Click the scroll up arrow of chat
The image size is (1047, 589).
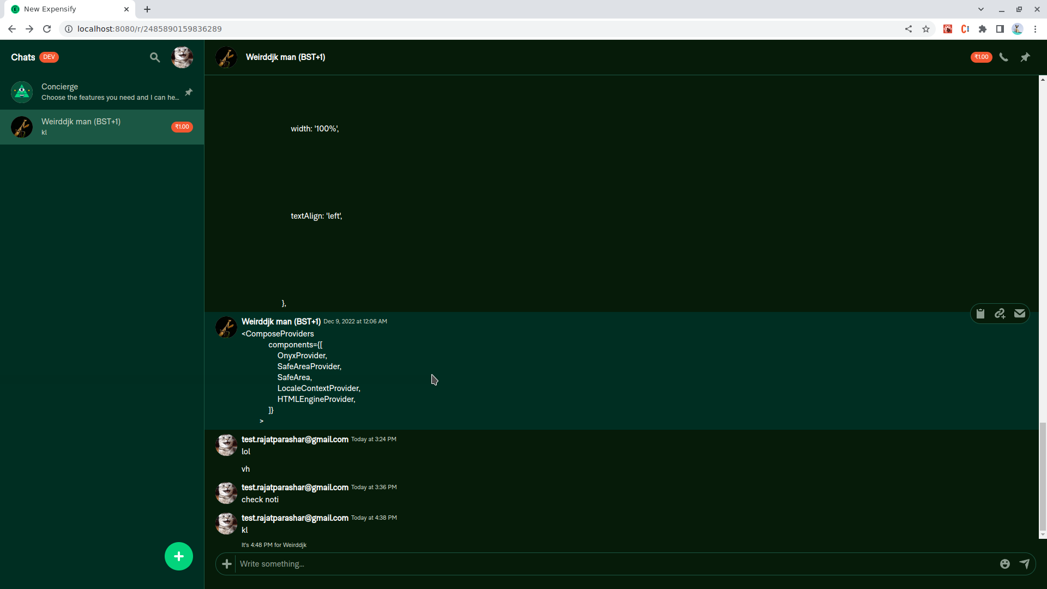1043,80
